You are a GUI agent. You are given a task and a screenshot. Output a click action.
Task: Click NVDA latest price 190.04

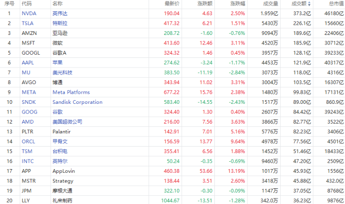[172, 13]
